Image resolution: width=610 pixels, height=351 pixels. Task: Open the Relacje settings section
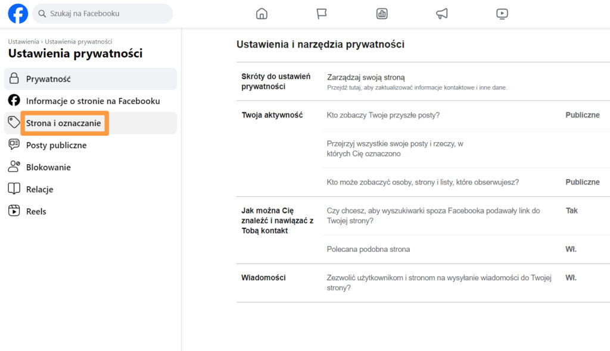[39, 189]
